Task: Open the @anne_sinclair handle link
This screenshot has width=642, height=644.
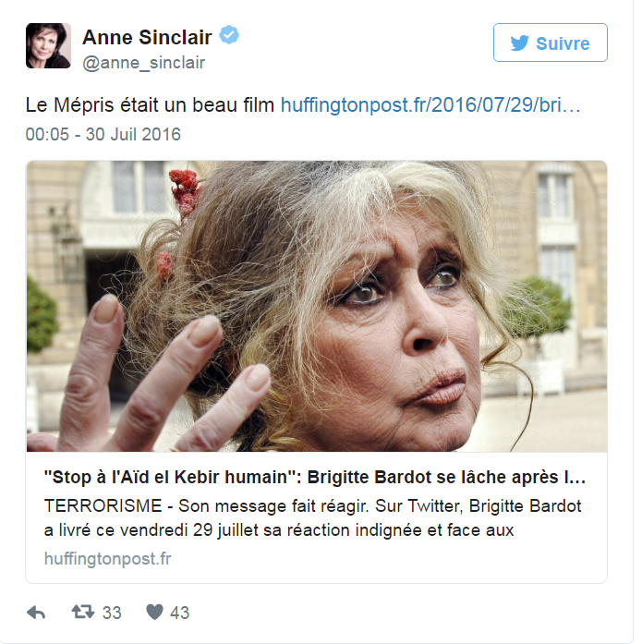Action: (144, 63)
